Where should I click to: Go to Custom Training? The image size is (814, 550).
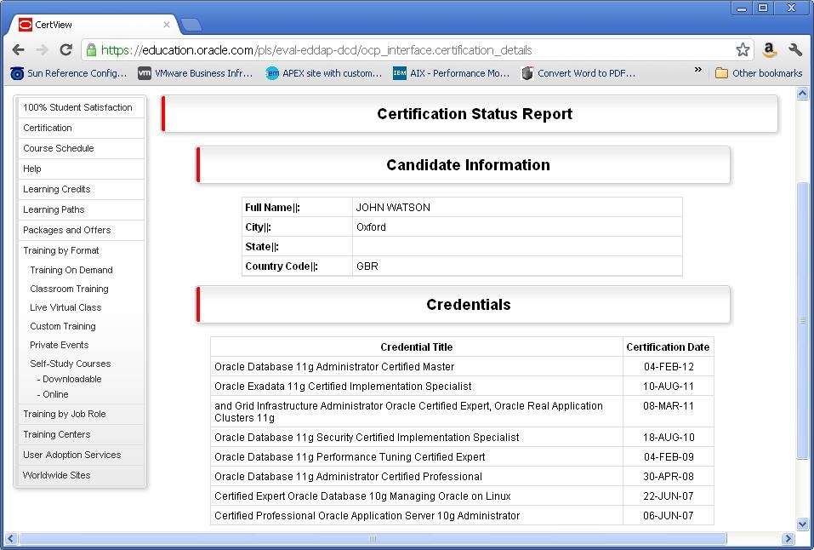(63, 326)
